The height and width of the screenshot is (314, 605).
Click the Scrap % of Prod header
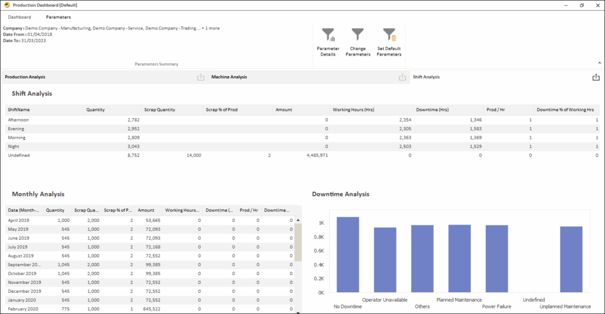pos(221,110)
